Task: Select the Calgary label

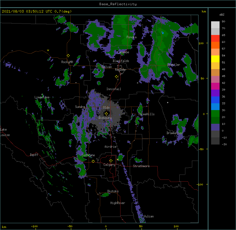Action: click(109, 165)
